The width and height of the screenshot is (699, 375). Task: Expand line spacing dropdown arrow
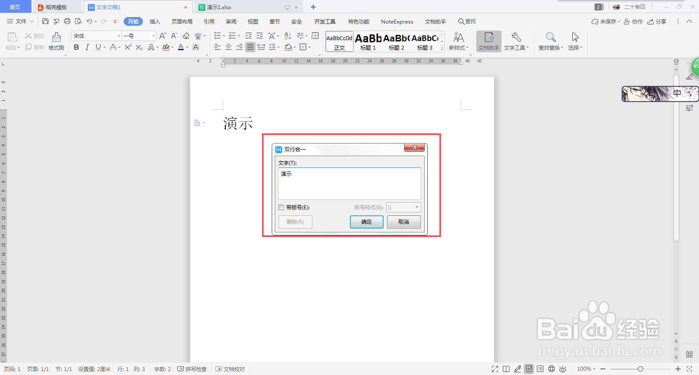pos(278,47)
